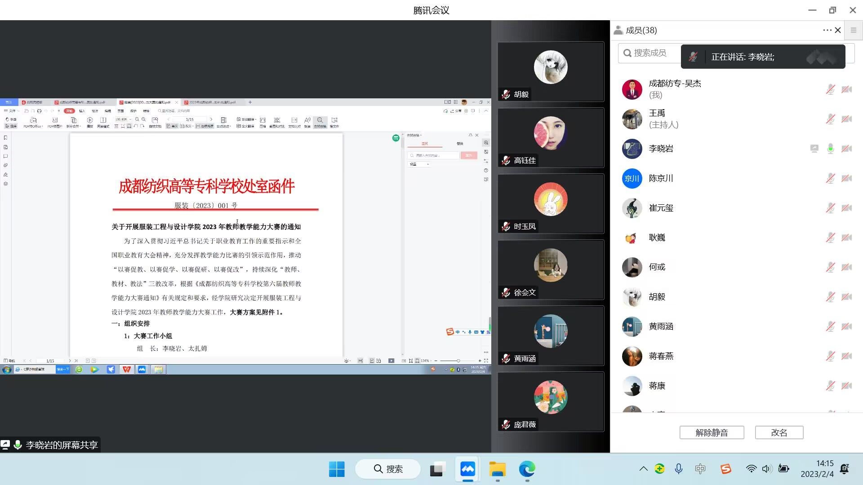The image size is (863, 485).
Task: Open the hamburger menu at the panel's top right
Action: tap(853, 30)
